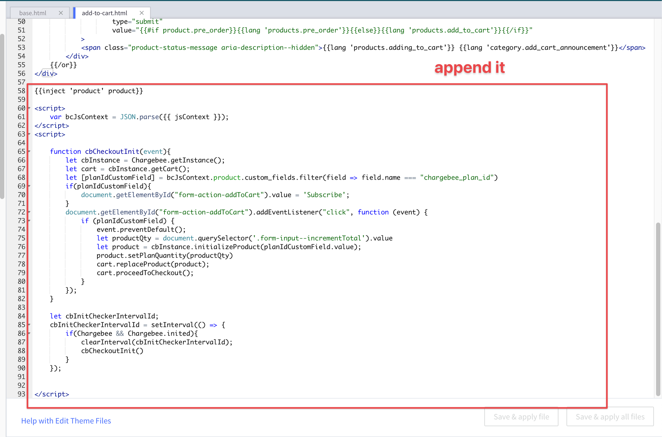
Task: Fold the cbCheckoutInit function at line 65
Action: (29, 151)
